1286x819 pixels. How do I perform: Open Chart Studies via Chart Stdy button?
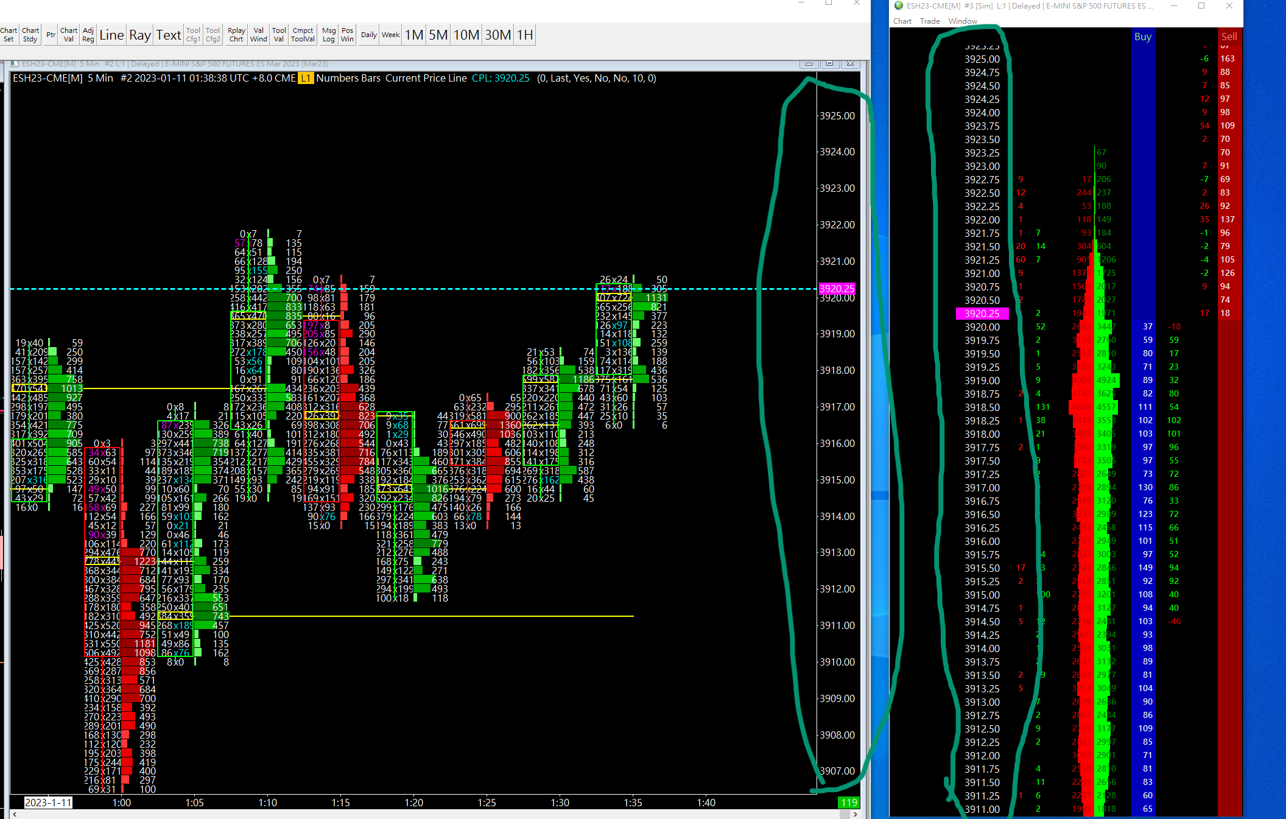pos(30,35)
